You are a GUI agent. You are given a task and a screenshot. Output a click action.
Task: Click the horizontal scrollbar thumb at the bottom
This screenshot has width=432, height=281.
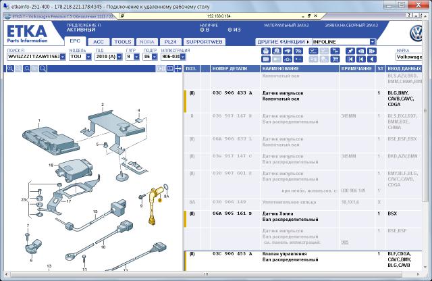tap(206, 274)
